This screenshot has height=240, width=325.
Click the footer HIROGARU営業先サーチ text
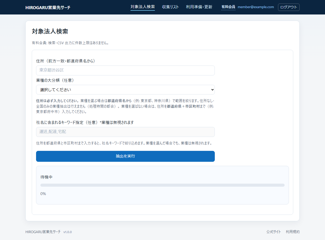tap(43, 232)
